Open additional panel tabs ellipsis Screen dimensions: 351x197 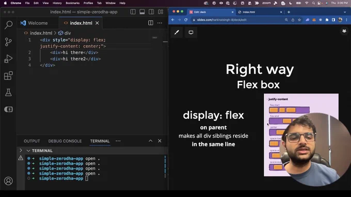click(118, 141)
